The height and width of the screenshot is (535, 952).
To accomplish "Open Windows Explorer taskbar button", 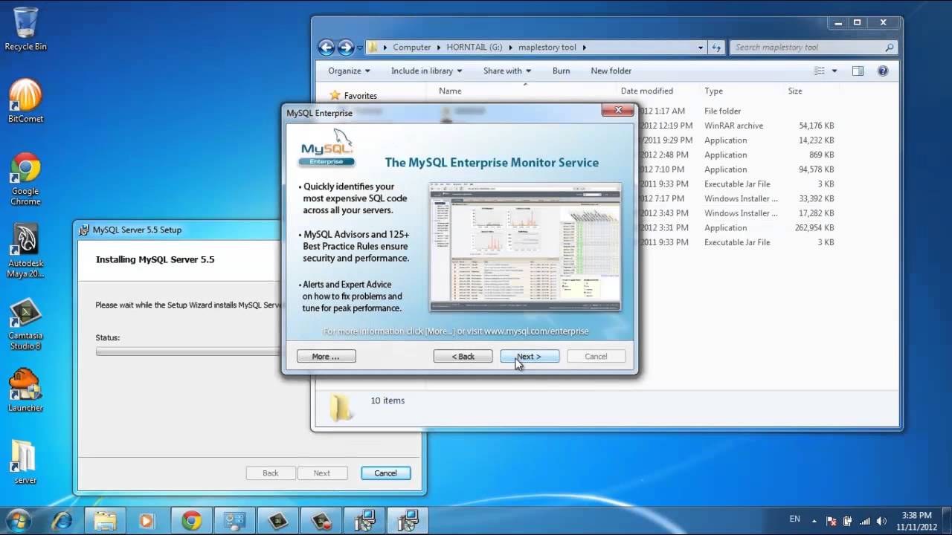I will tap(105, 521).
